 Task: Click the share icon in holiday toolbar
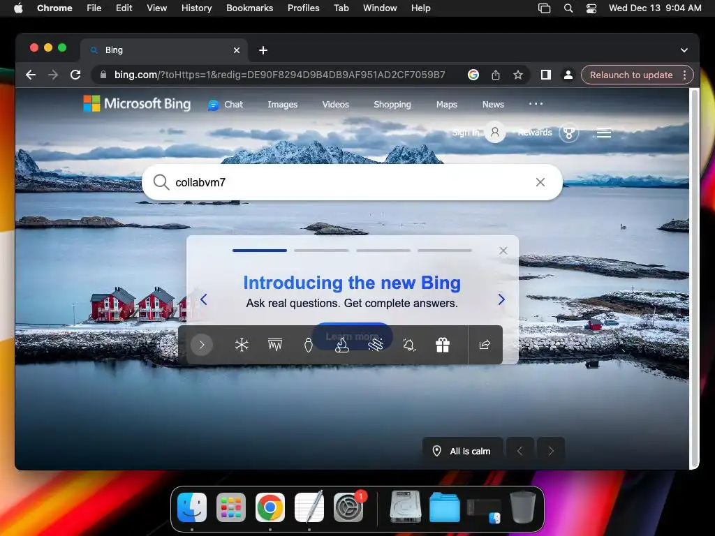485,345
